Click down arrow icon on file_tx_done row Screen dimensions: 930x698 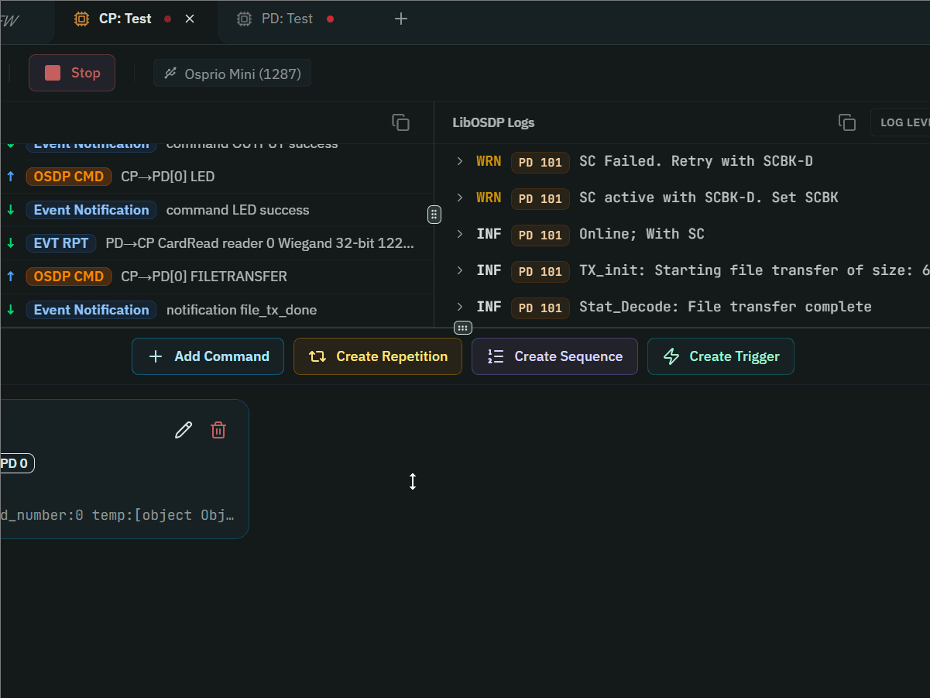click(x=11, y=310)
